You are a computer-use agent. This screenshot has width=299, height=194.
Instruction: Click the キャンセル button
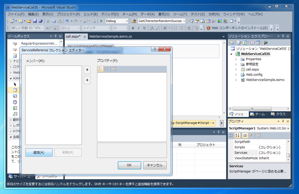[155, 165]
